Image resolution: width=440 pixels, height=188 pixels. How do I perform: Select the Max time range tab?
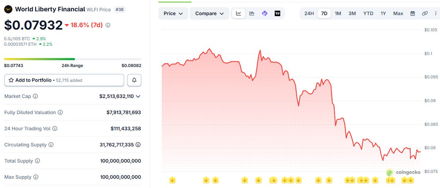pyautogui.click(x=398, y=14)
